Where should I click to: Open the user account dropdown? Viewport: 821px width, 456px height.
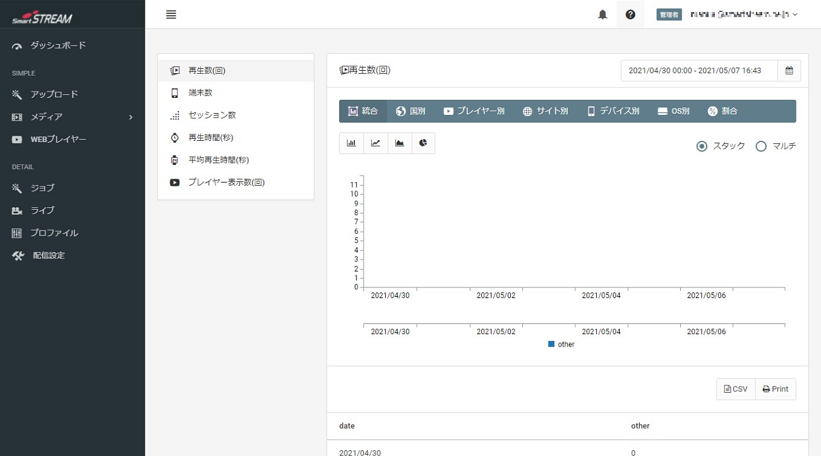(744, 15)
